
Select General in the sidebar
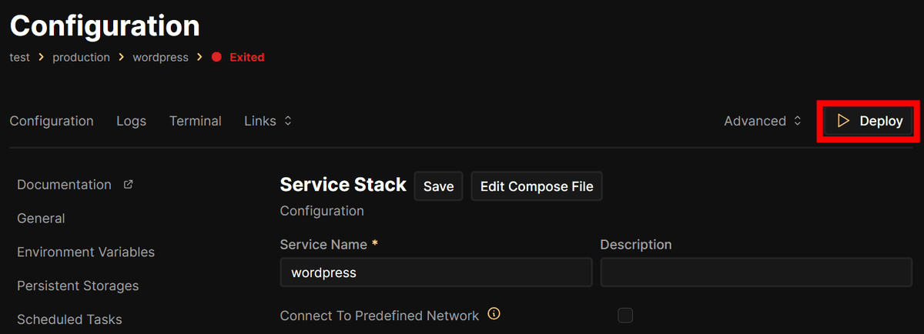41,219
